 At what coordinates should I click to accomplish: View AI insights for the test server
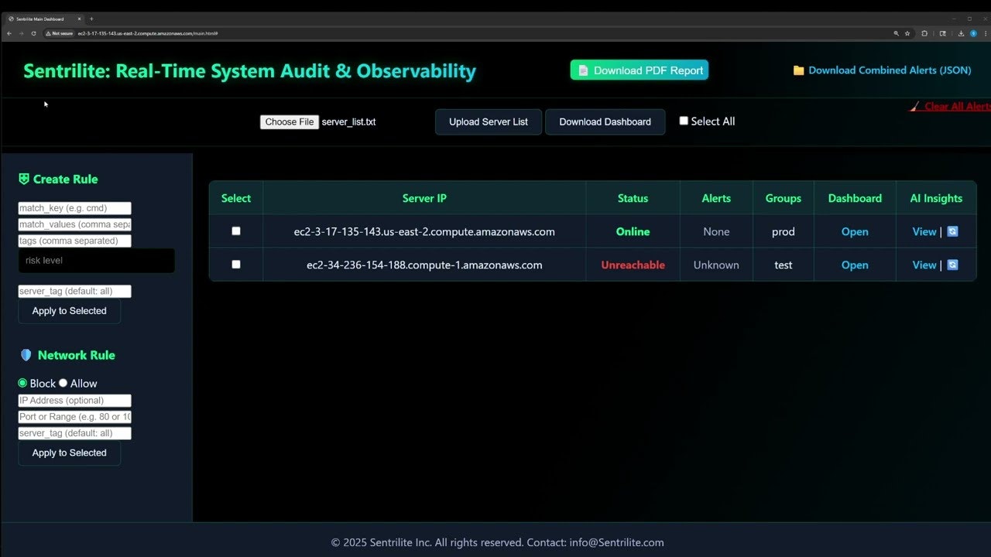point(924,265)
